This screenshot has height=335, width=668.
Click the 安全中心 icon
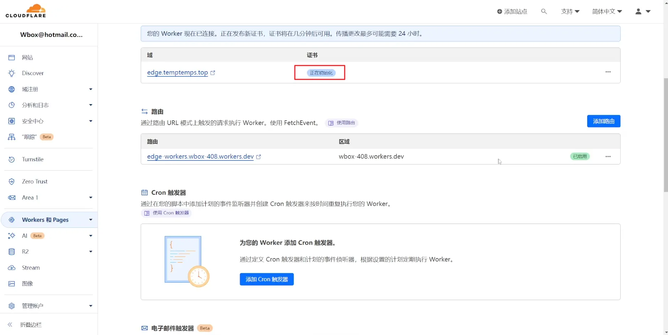(12, 121)
